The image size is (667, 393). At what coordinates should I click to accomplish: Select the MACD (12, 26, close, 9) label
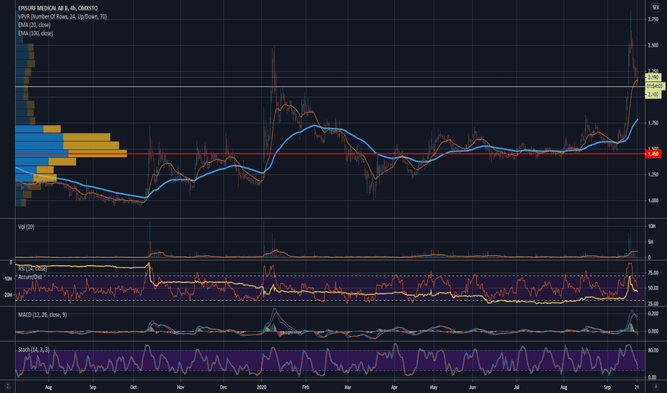pyautogui.click(x=42, y=315)
